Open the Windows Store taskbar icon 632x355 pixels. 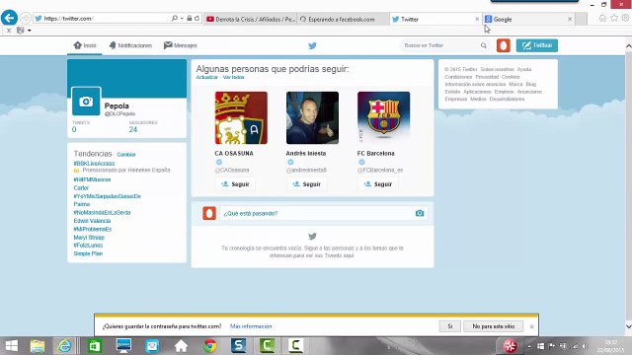(x=95, y=346)
